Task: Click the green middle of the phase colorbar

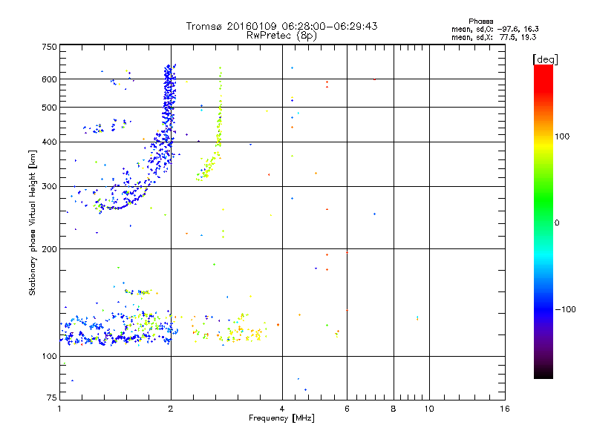Action: [544, 200]
